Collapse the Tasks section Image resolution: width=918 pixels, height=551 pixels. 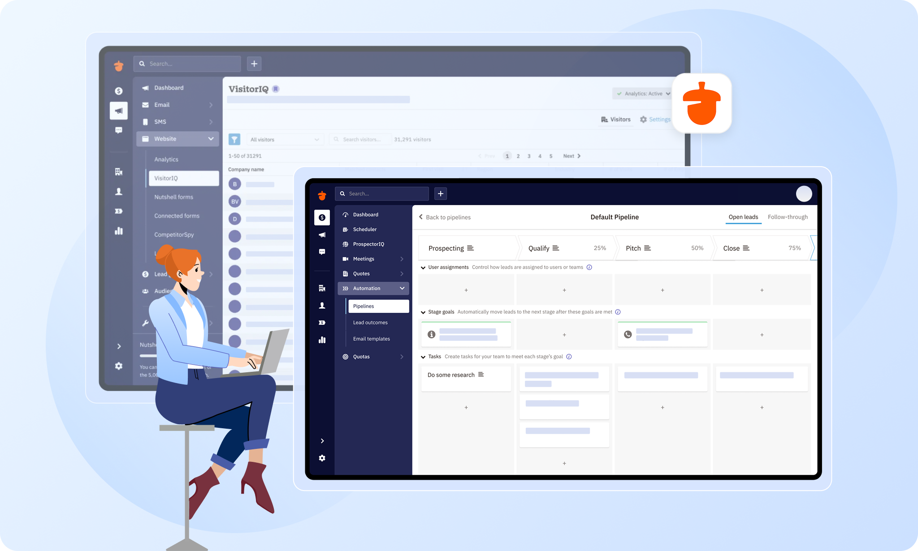(423, 357)
